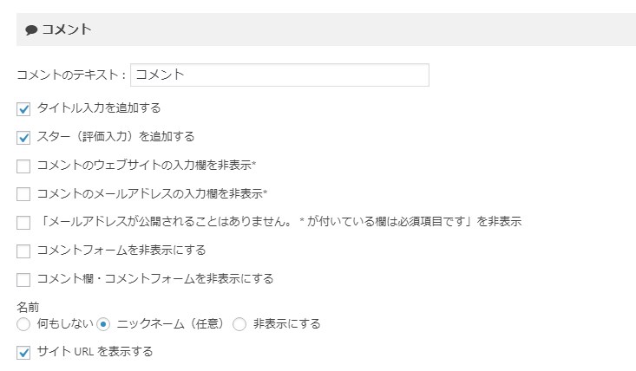Disable the スター（評価入力）を追加する checkbox

(x=23, y=137)
